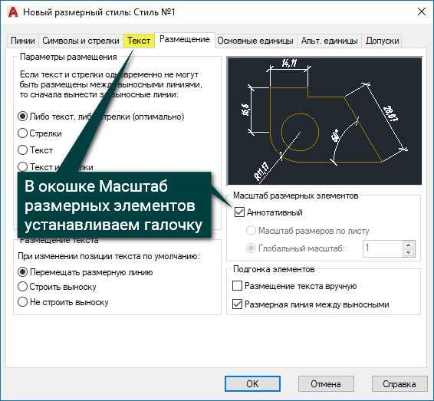Decrease global scale with down arrow
Screen dimensions: 434x401
[408, 253]
